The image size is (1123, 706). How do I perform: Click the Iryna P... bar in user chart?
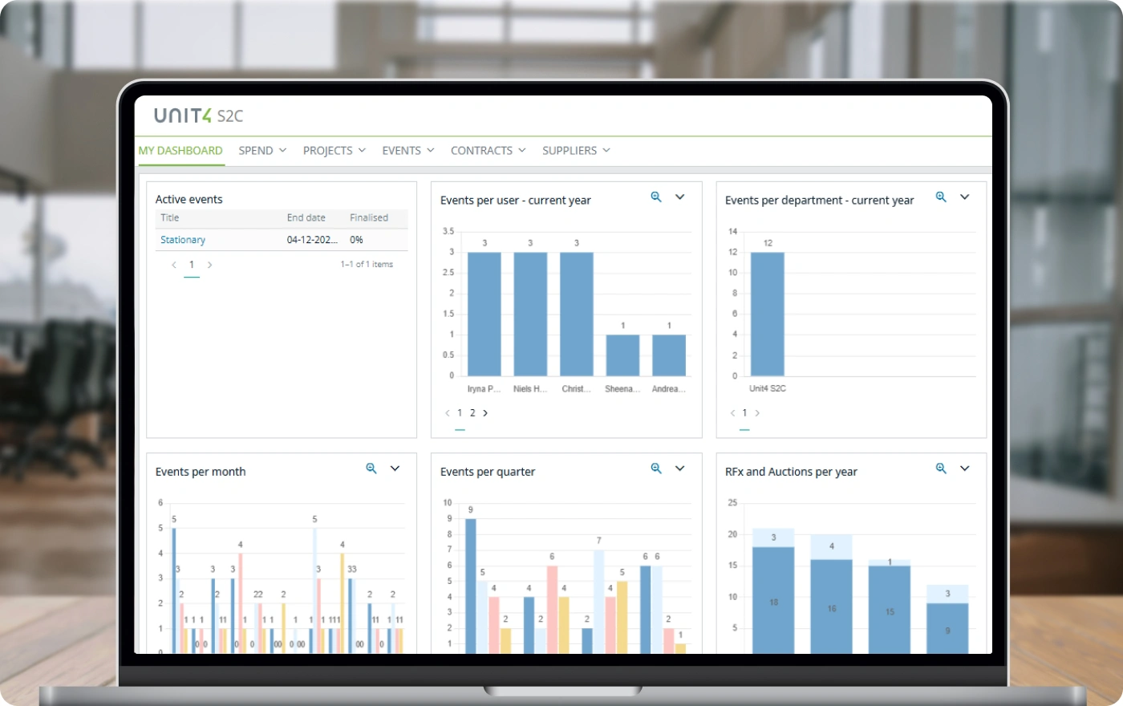[x=484, y=314]
